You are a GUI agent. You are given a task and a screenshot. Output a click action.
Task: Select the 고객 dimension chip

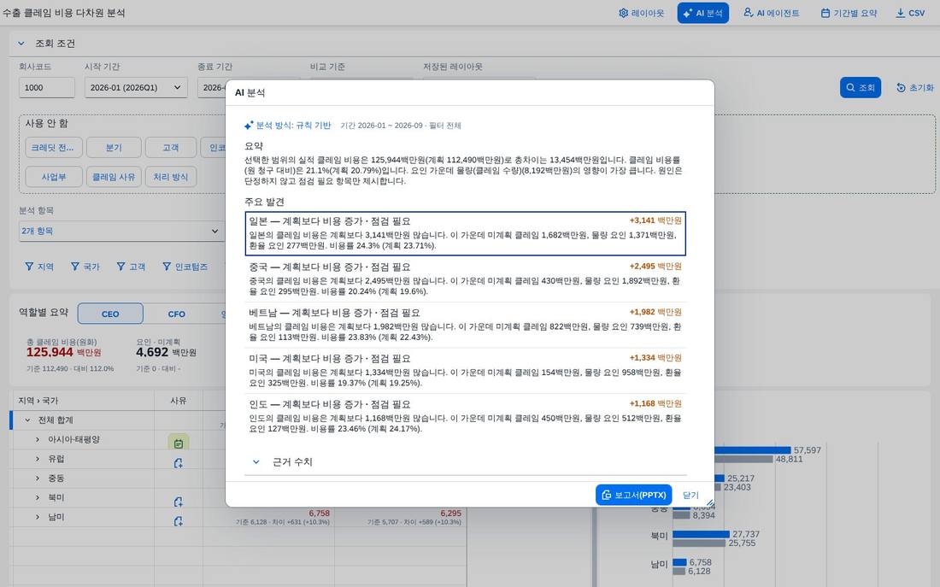tap(171, 148)
